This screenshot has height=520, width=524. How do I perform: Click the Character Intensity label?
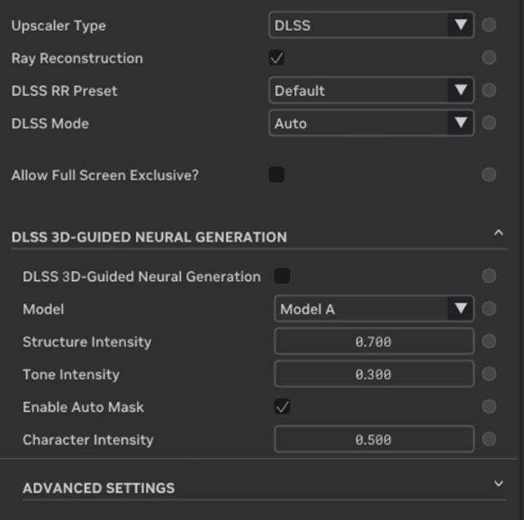coord(88,440)
